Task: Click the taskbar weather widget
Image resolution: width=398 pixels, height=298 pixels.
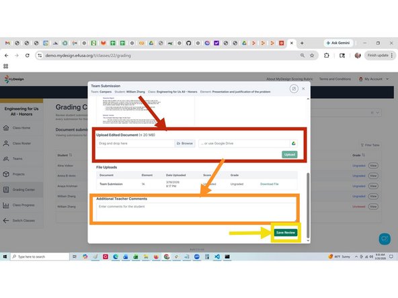Action: 340,256
